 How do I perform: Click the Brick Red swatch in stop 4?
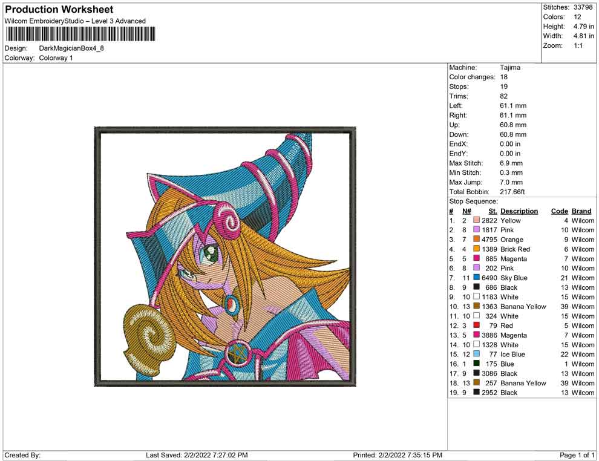[476, 249]
